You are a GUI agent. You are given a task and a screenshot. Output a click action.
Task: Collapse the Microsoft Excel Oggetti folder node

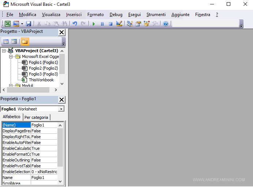pos(11,57)
